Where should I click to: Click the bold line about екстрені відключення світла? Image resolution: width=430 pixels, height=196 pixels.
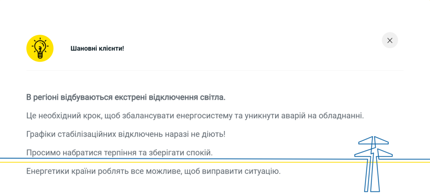point(126,97)
